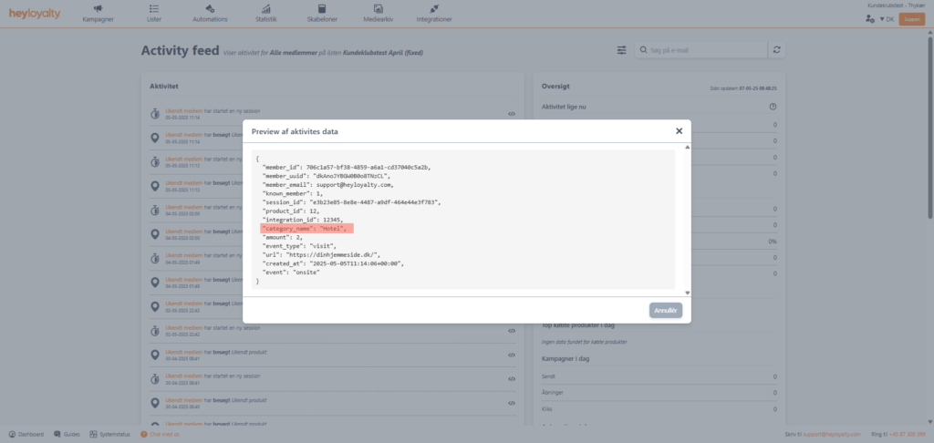934x443 pixels.
Task: Click the search by e-mail field
Action: tap(702, 50)
